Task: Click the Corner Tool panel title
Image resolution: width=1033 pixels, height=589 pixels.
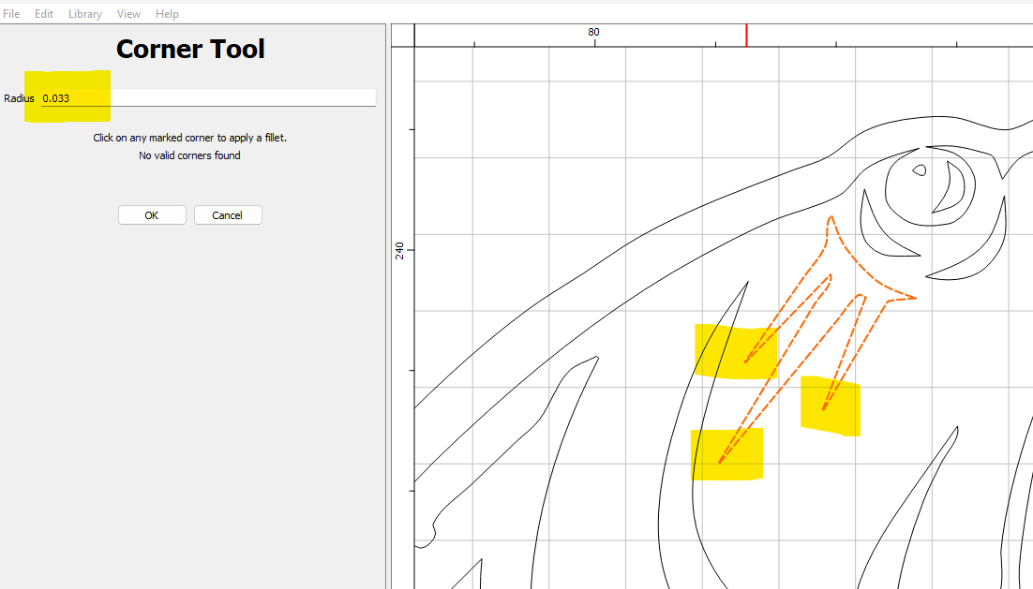Action: [x=190, y=49]
